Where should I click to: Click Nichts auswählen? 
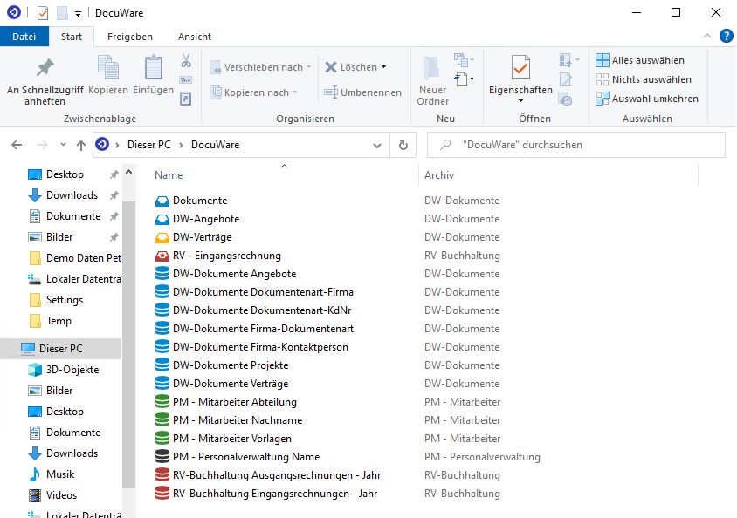coord(644,79)
